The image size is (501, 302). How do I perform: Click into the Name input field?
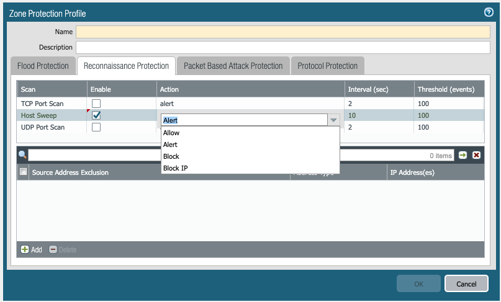tap(282, 32)
